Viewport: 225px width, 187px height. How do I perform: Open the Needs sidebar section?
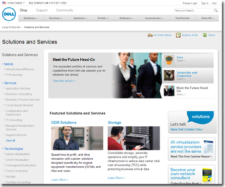point(9,64)
